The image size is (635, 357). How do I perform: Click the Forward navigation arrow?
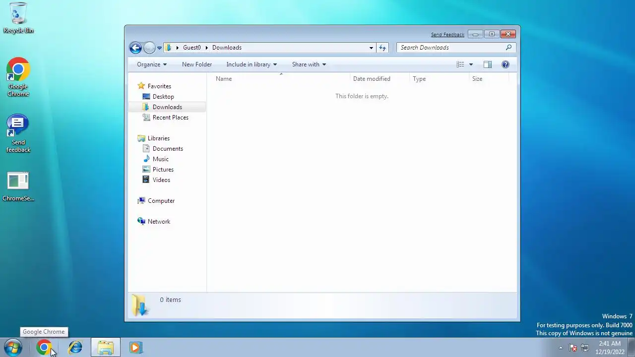tap(149, 48)
